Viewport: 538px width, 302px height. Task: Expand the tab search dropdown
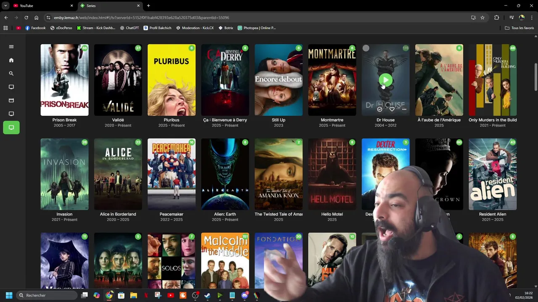tap(5, 6)
